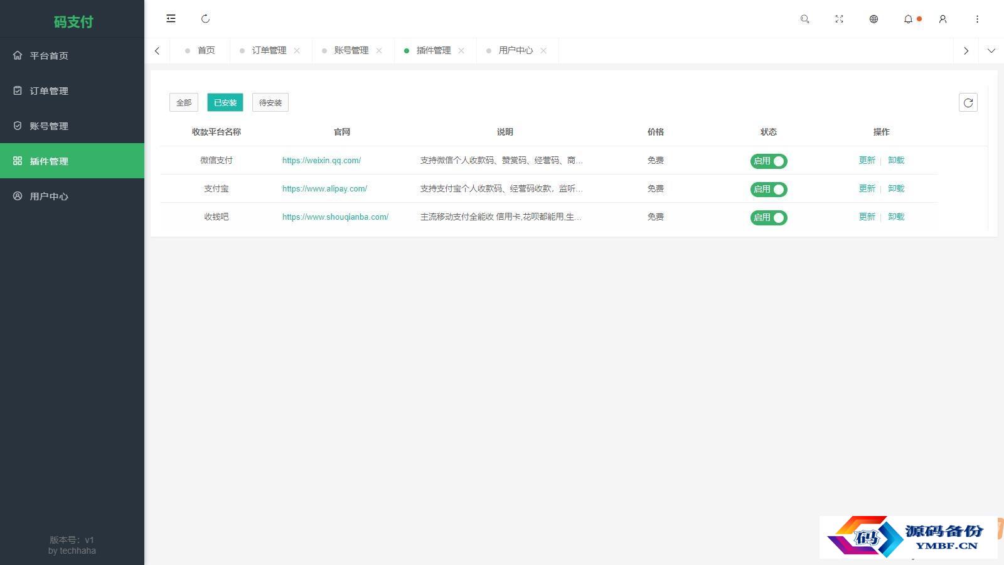This screenshot has height=565, width=1004.
Task: Click home icon next to 平台首页
Action: click(18, 55)
